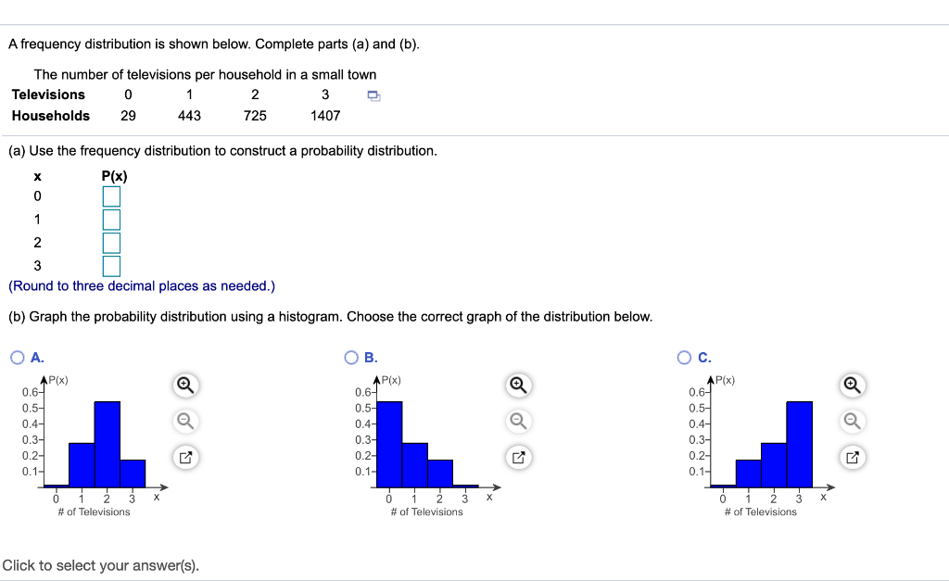
Task: Zoom in on graph C using its magnifier icon
Action: tap(852, 385)
